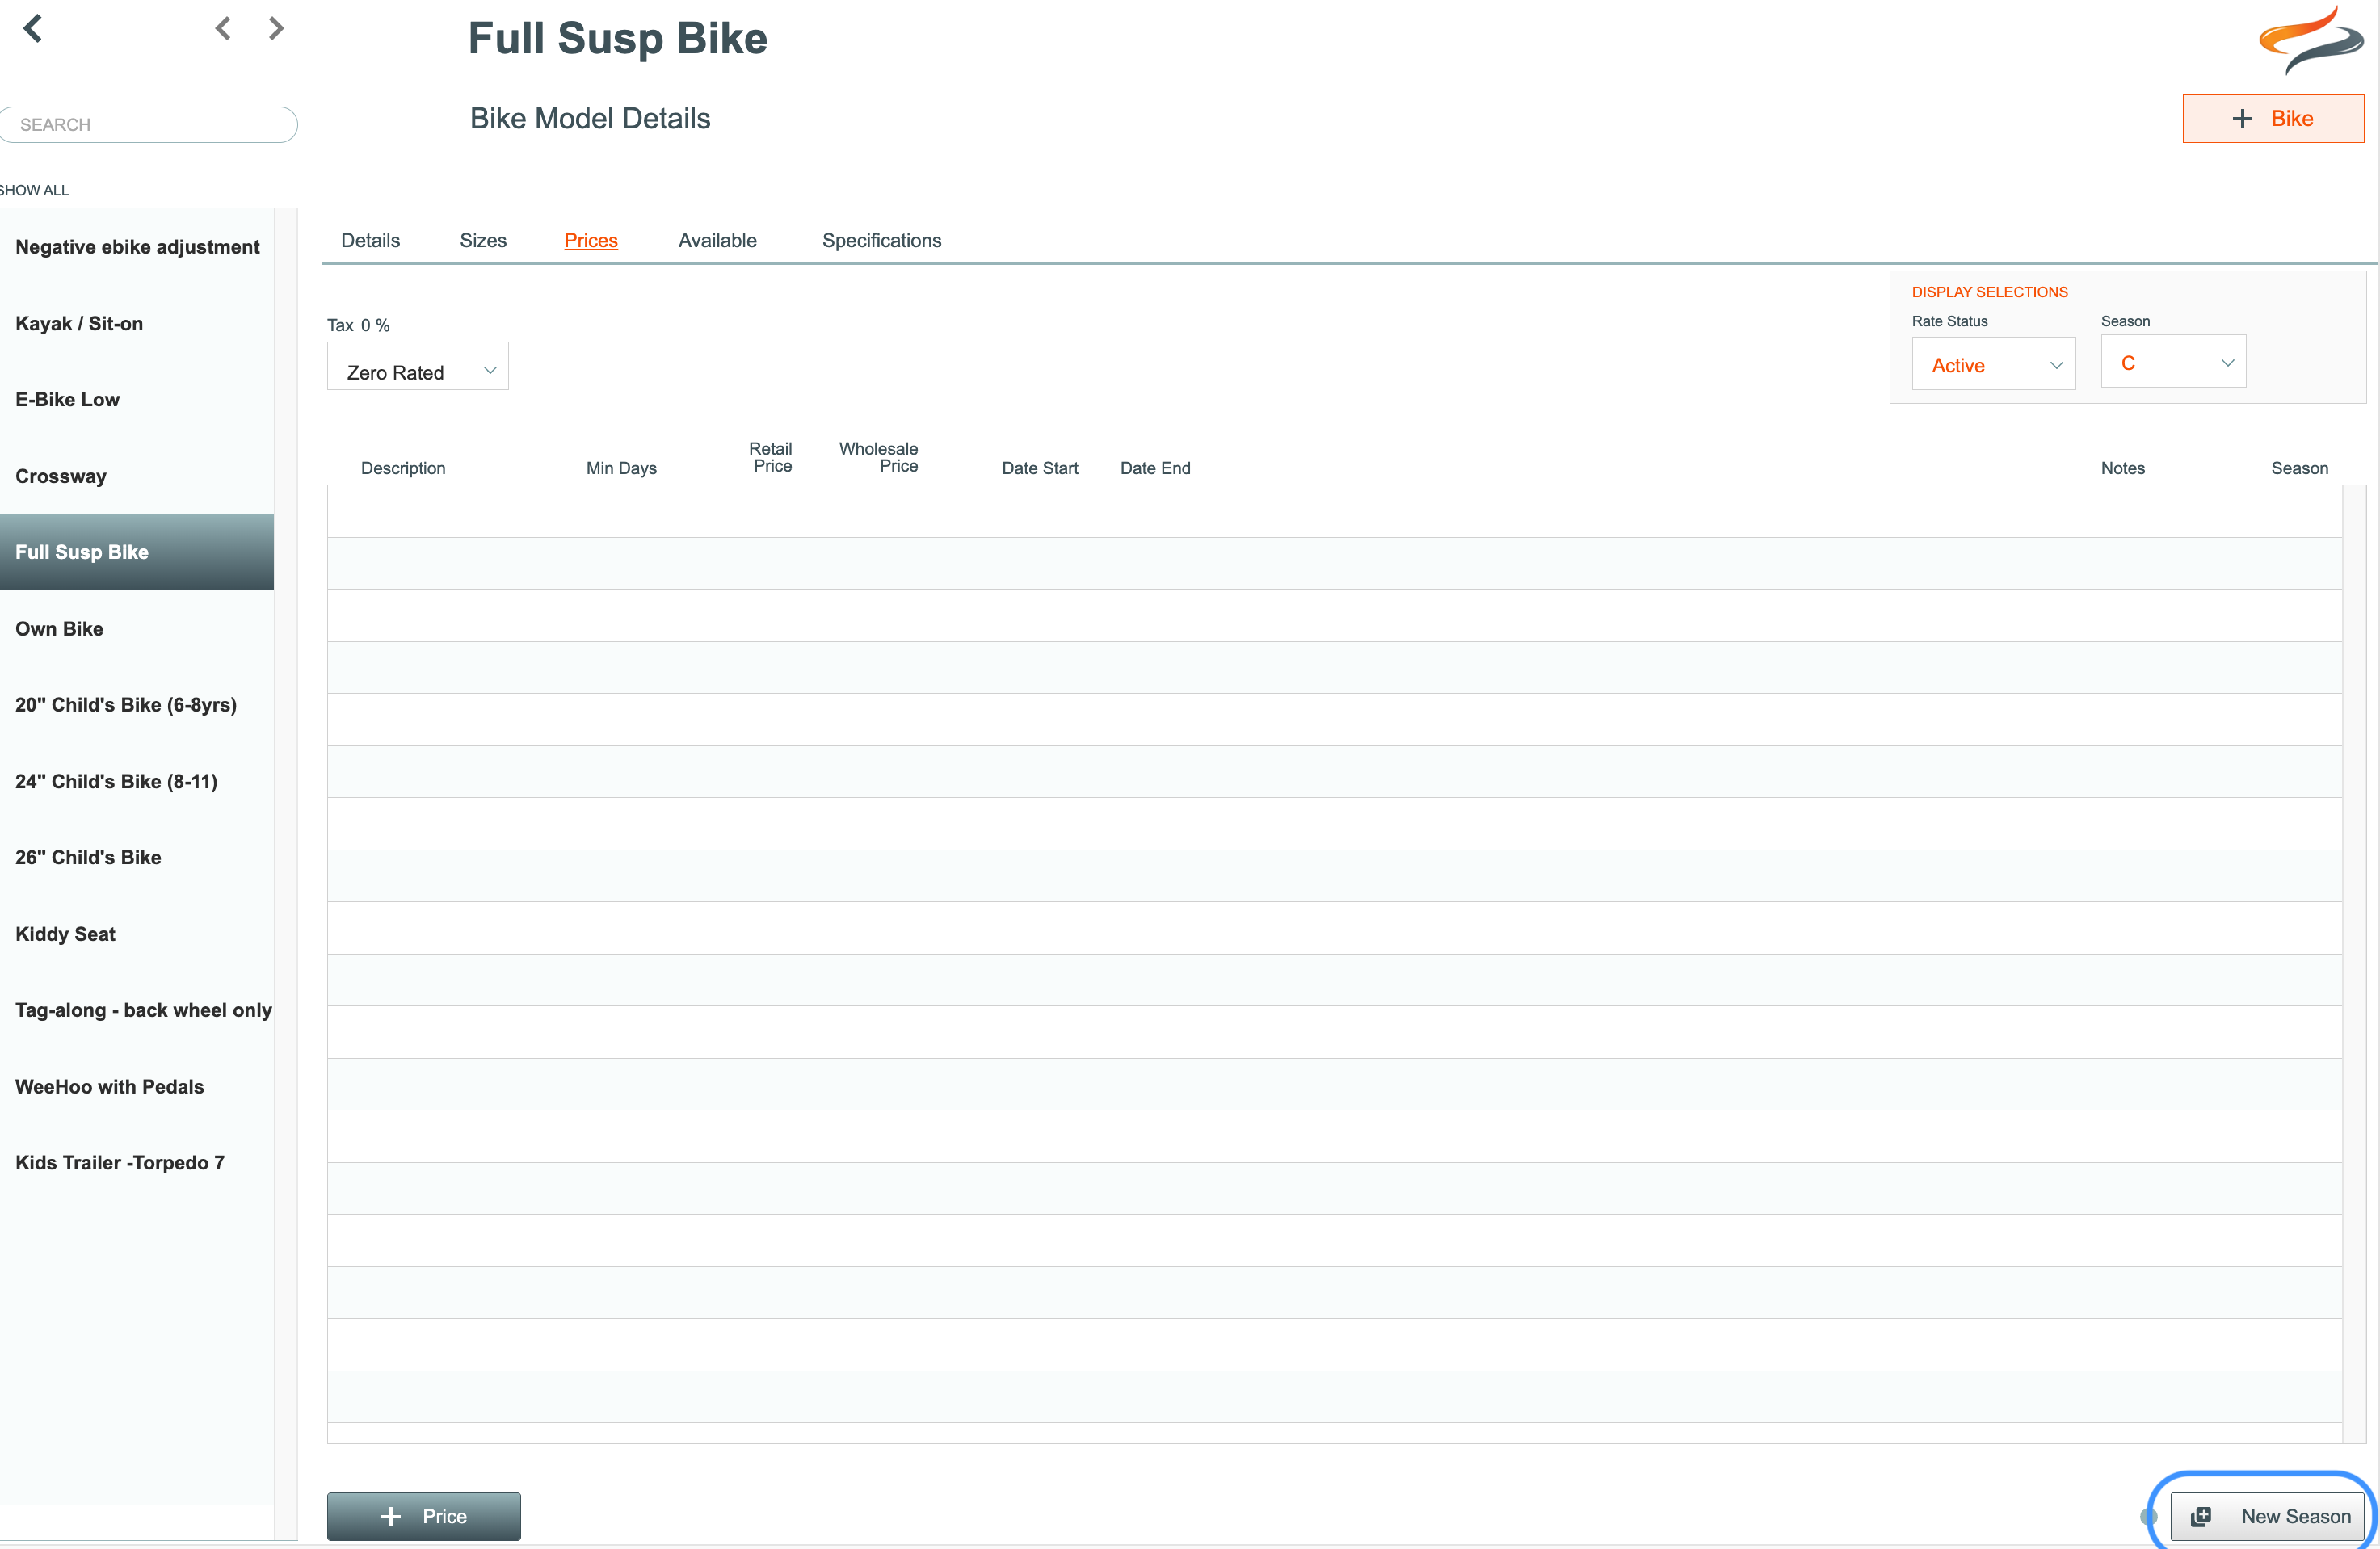Open the Rate Status Active dropdown

pos(1993,365)
